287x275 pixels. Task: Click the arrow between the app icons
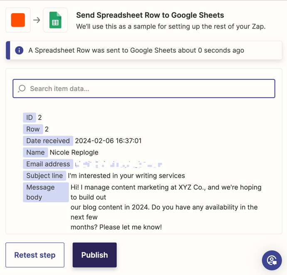coord(37,20)
